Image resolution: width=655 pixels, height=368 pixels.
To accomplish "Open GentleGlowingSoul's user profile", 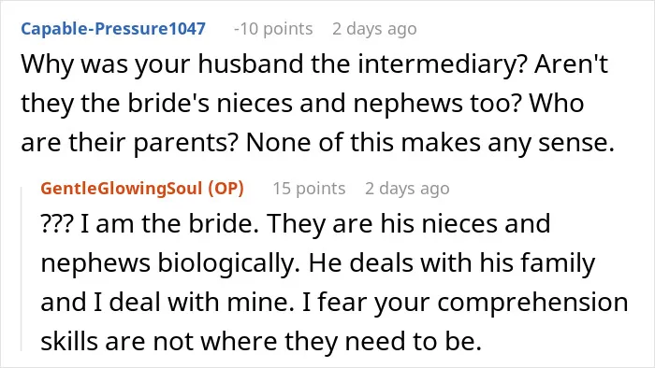I will [x=121, y=189].
